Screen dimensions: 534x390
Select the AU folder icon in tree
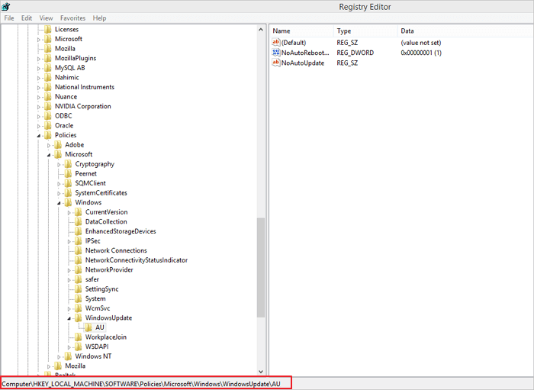[x=88, y=327]
